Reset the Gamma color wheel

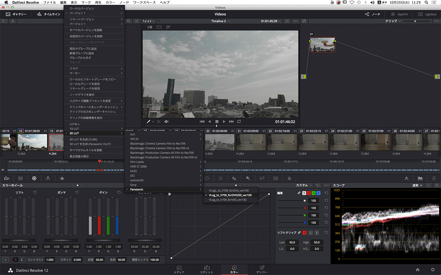tap(78, 192)
